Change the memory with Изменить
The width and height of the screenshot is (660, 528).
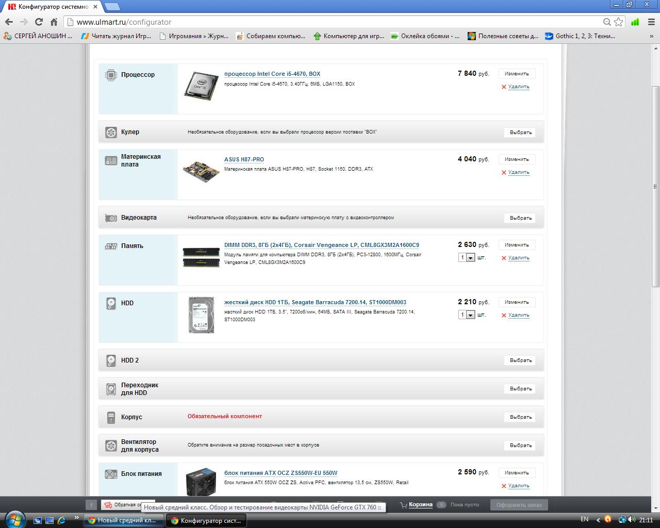tap(517, 245)
